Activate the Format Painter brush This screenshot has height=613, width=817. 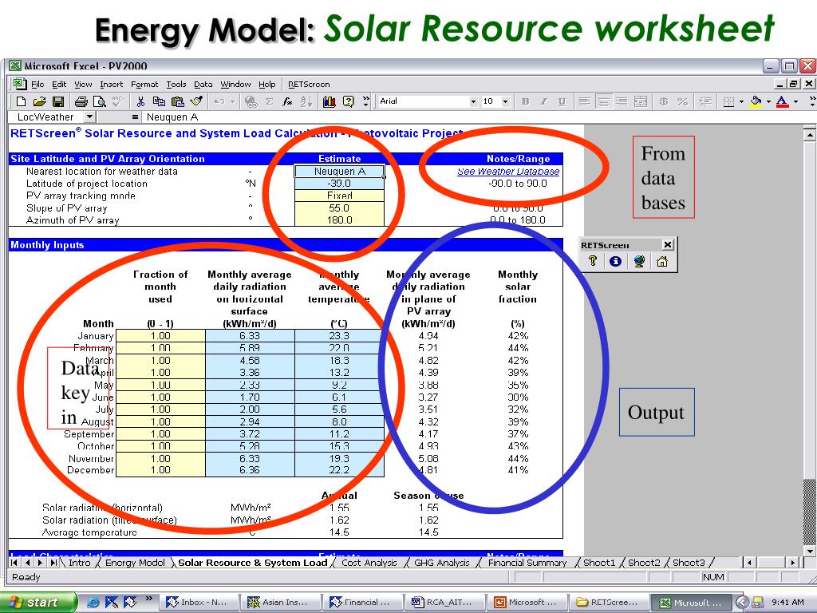196,101
